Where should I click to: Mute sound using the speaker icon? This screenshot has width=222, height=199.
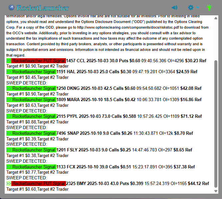(174, 7)
